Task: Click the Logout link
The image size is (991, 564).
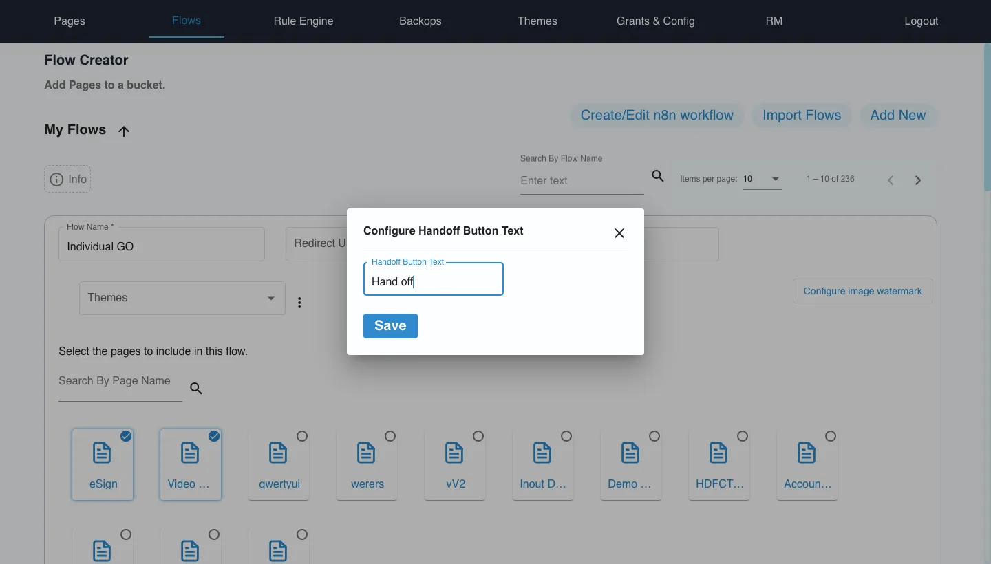Action: (921, 21)
